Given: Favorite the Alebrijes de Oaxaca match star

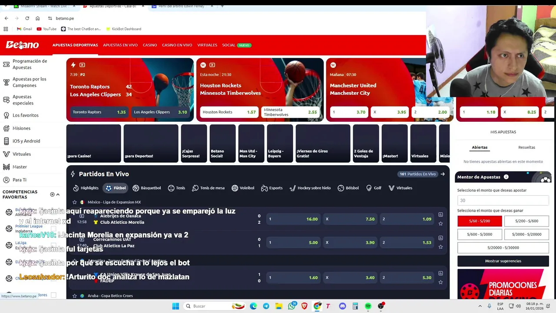Looking at the screenshot, I should 440,223.
